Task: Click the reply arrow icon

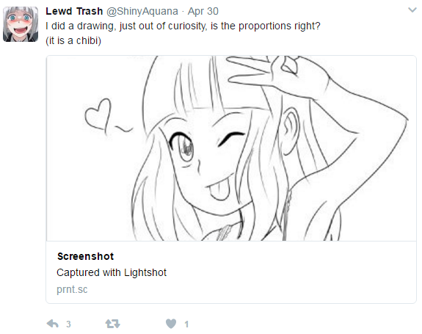Action: [53, 324]
